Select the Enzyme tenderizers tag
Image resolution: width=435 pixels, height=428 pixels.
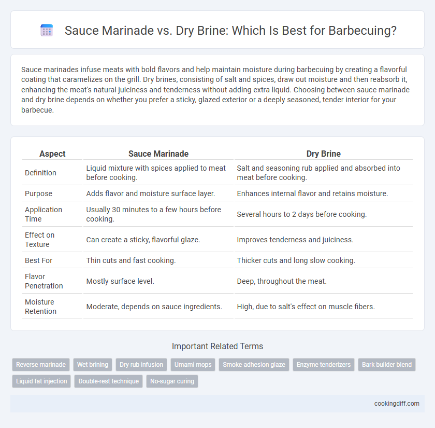(324, 365)
